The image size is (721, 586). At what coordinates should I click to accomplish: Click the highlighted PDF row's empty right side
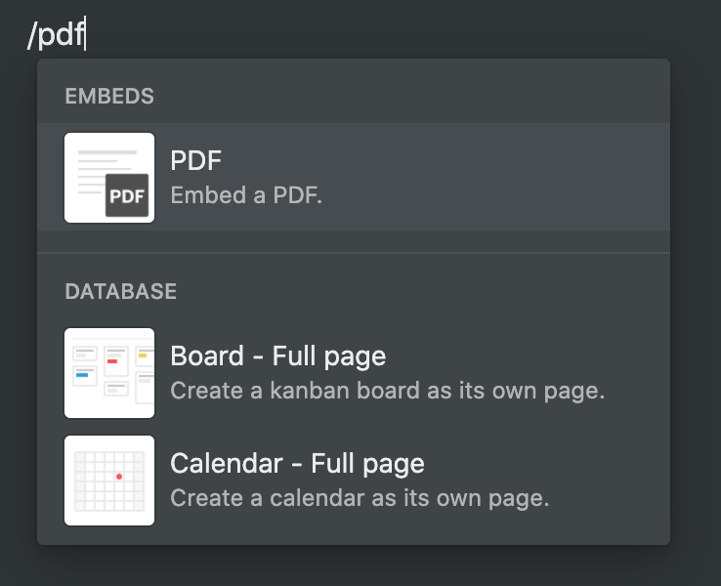click(x=496, y=177)
